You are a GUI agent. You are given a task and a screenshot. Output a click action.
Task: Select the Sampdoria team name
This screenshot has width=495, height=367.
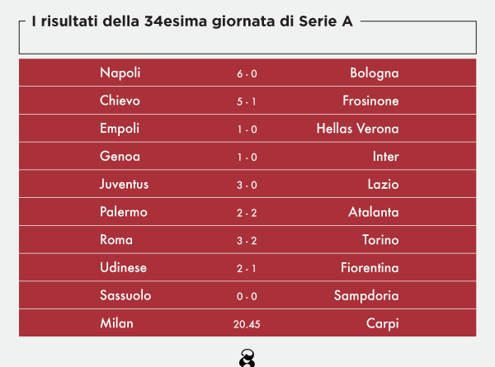coord(366,296)
